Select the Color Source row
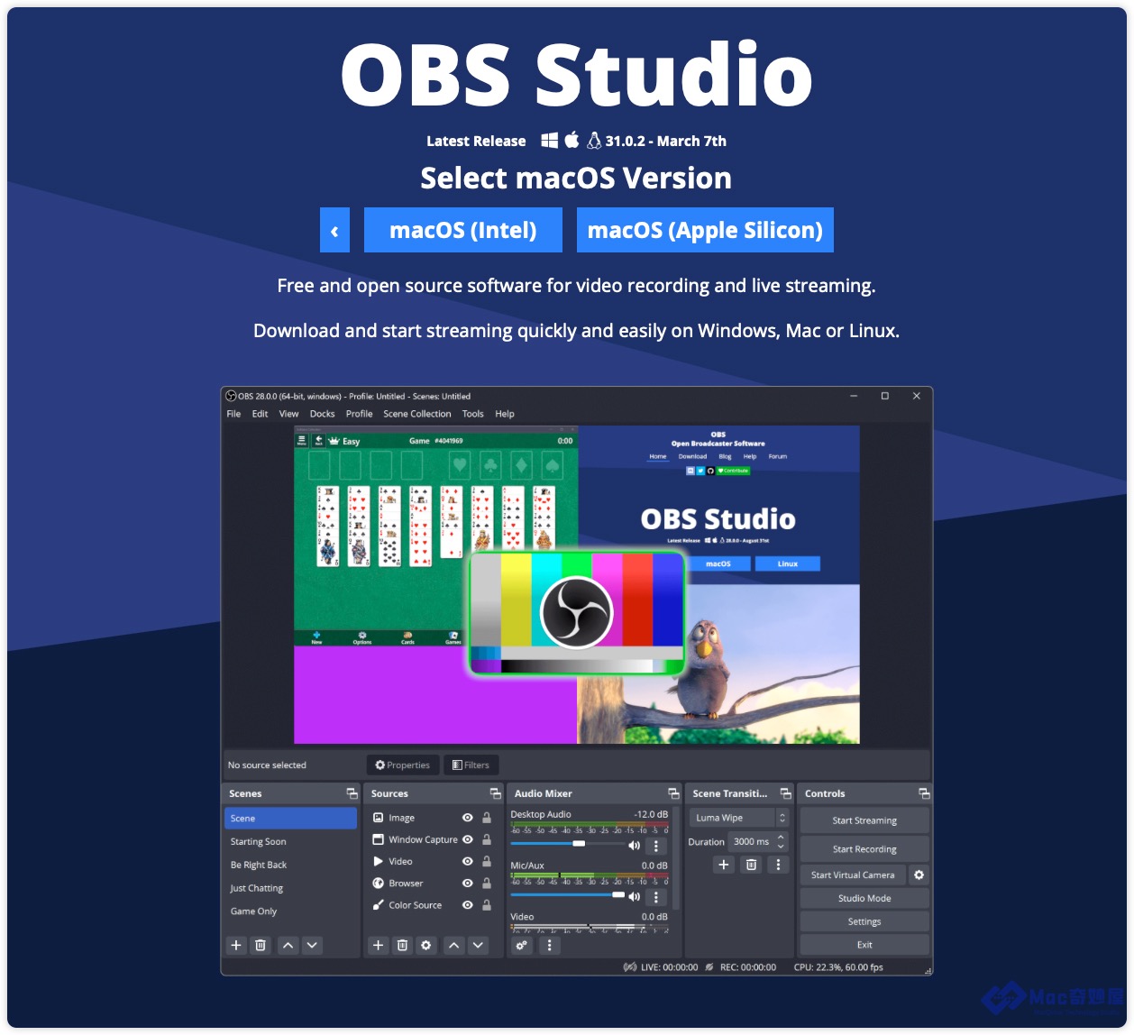The width and height of the screenshot is (1134, 1035). point(433,905)
